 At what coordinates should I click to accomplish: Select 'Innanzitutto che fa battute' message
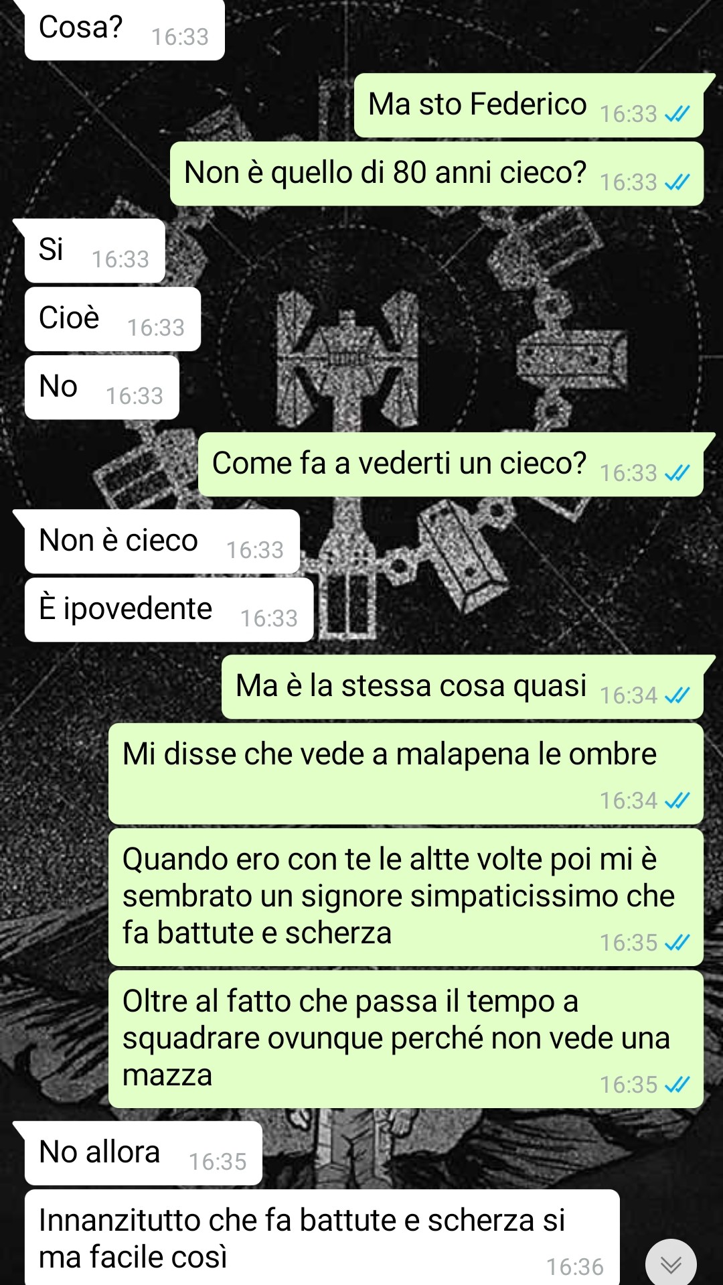coord(322,1237)
